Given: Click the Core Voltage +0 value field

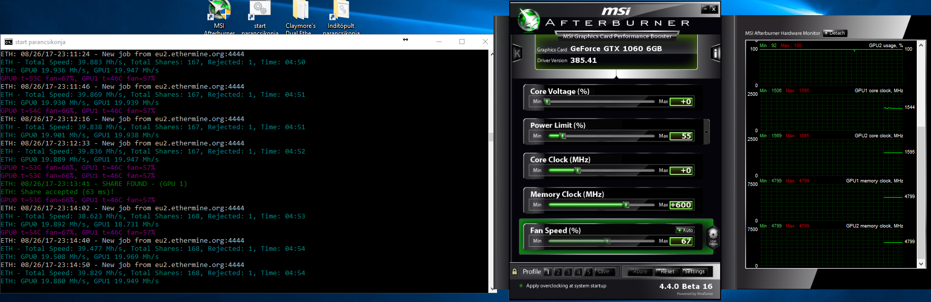Looking at the screenshot, I should (681, 101).
